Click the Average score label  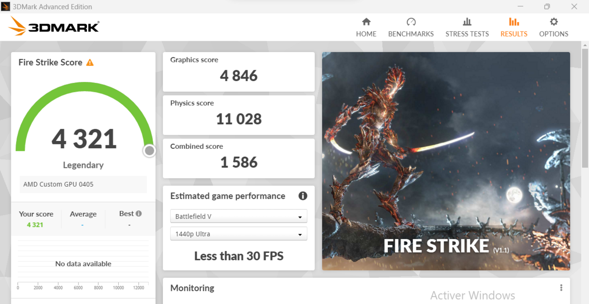83,214
